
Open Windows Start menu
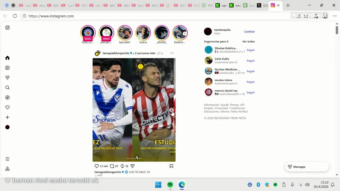158,185
